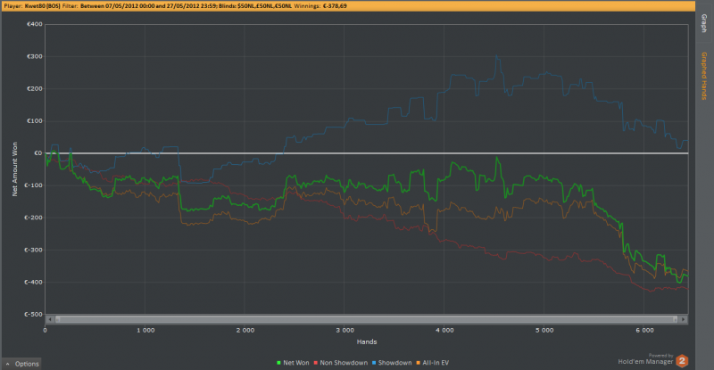Screen dimensions: 714x370
Task: Toggle the All-In EV legend entry
Action: (x=432, y=363)
